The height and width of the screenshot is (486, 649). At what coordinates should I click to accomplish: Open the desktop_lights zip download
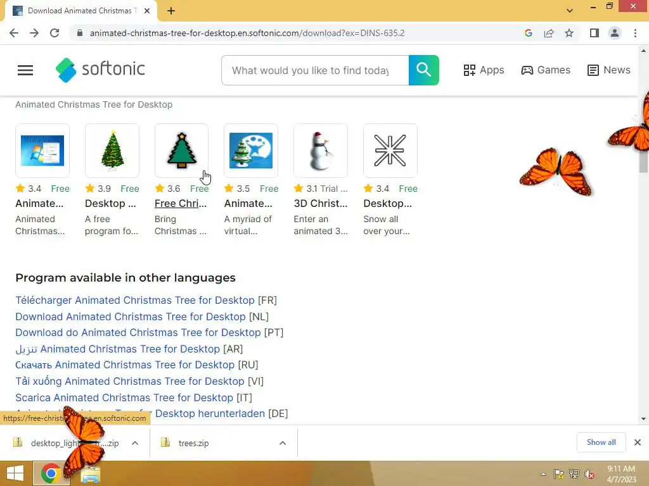(66, 443)
